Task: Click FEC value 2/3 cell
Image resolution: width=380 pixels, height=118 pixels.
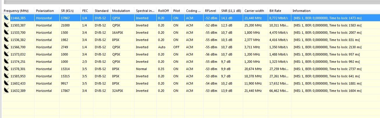Action: coord(85,62)
